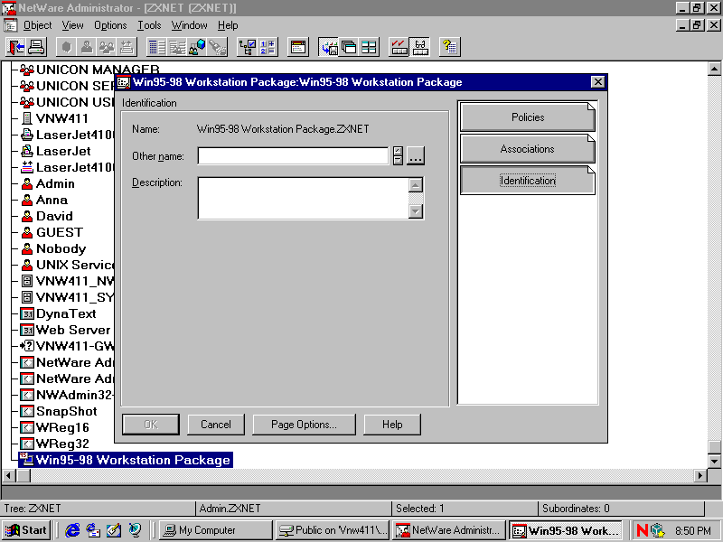Click the Description text area
Screen dimensions: 723x542
pyautogui.click(x=304, y=198)
